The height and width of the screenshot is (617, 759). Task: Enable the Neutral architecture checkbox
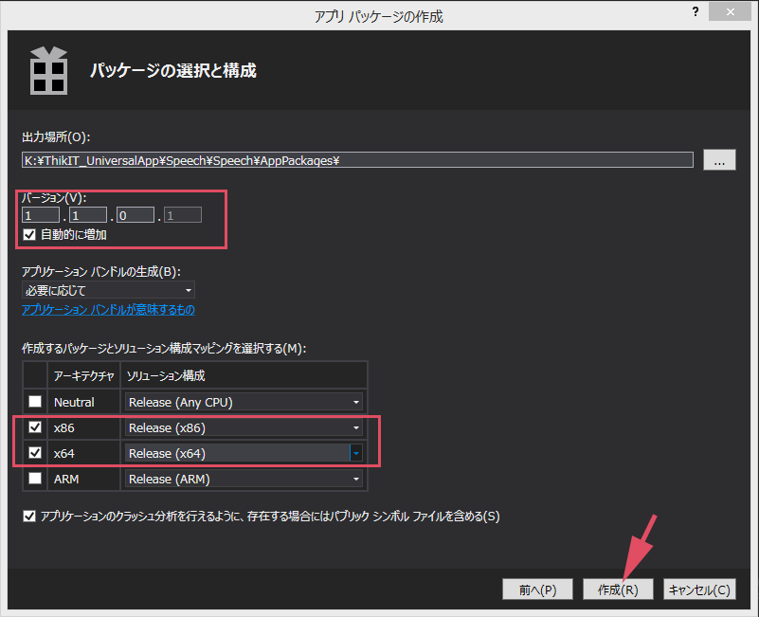coord(35,402)
